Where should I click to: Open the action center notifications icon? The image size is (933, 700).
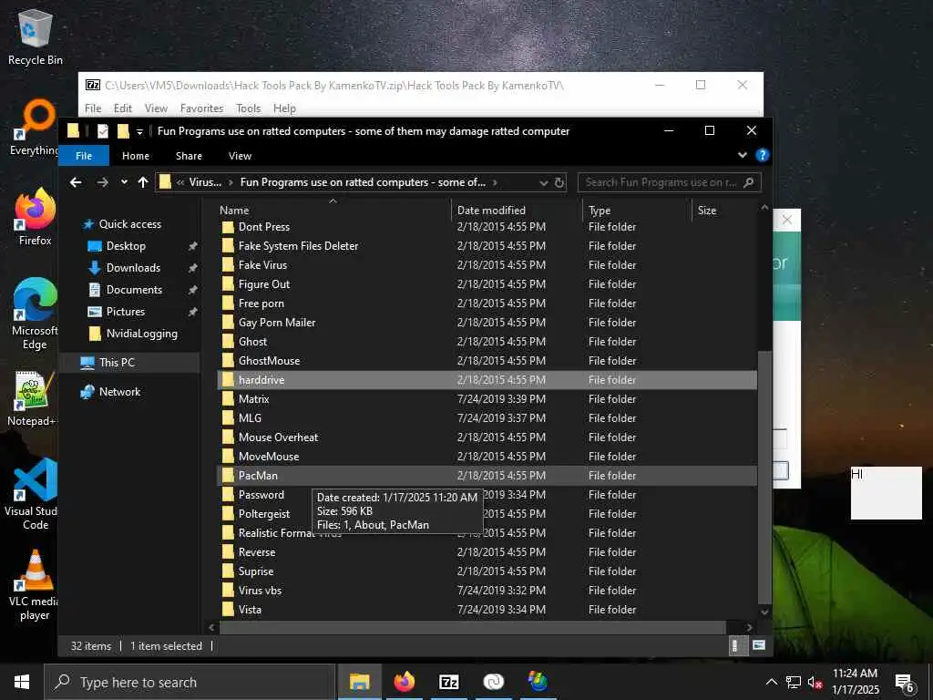coord(905,683)
